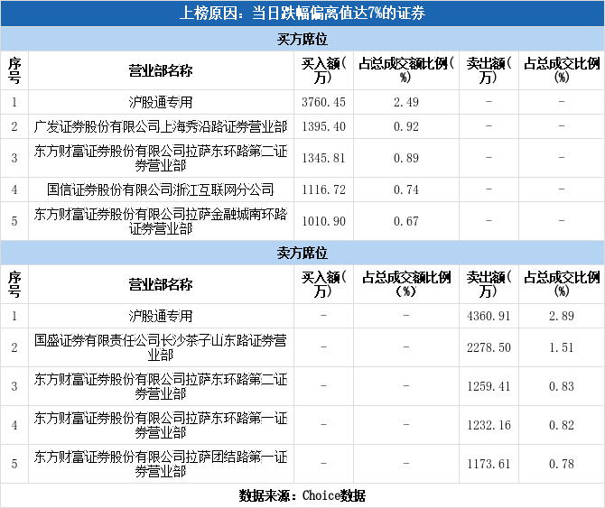Click buy ratio value 0.67
The width and height of the screenshot is (605, 508).
coord(406,221)
